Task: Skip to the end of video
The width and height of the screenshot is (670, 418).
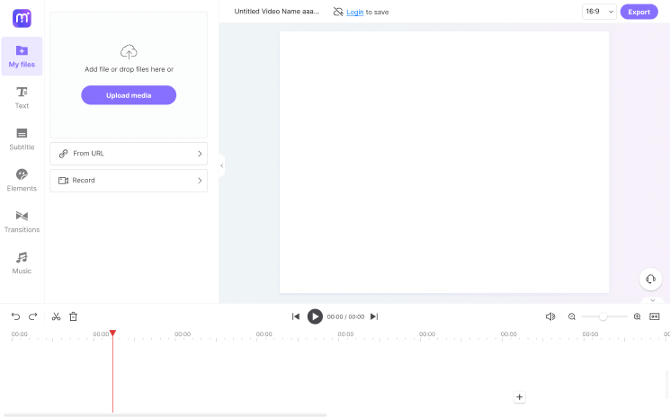Action: point(374,316)
